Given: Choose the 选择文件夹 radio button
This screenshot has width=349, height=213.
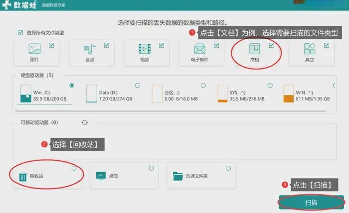Looking at the screenshot, I should point(228,168).
